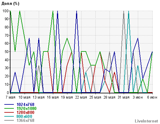This screenshot has width=160, height=124.
Task: Click the 1366x768 legend label
Action: (x=26, y=120)
